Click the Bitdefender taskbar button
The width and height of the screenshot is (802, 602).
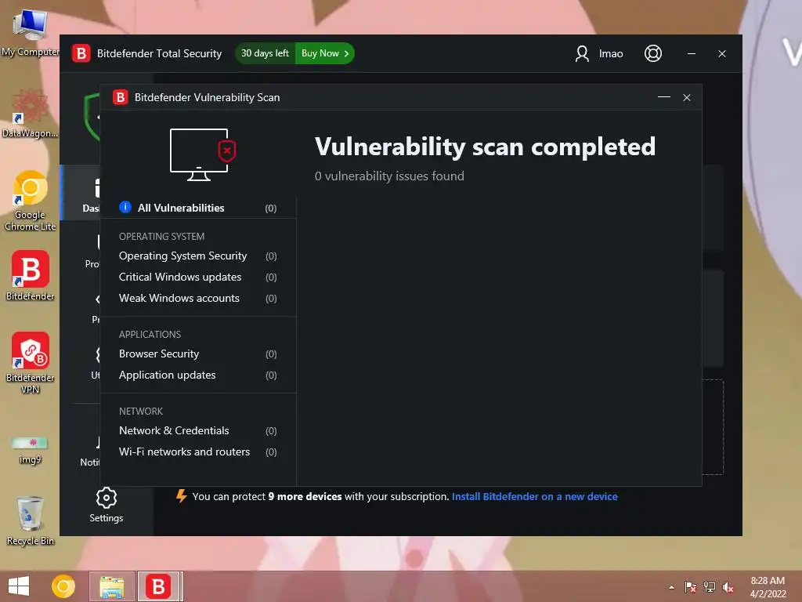click(158, 586)
